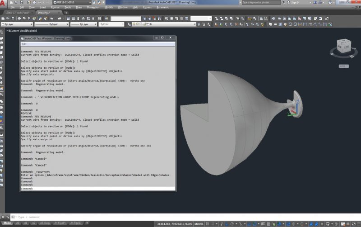The image size is (361, 227).
Task: Switch to the A3-Dwg layout tab
Action: (x=45, y=223)
